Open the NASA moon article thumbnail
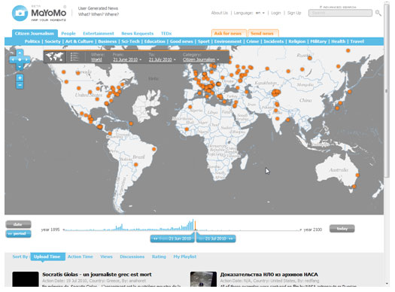Image resolution: width=395 pixels, height=292 pixels. (204, 279)
